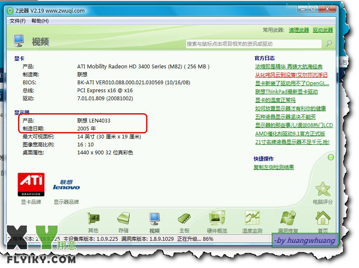Click the Z武器 title bar app icon
The height and width of the screenshot is (268, 359).
coord(10,11)
